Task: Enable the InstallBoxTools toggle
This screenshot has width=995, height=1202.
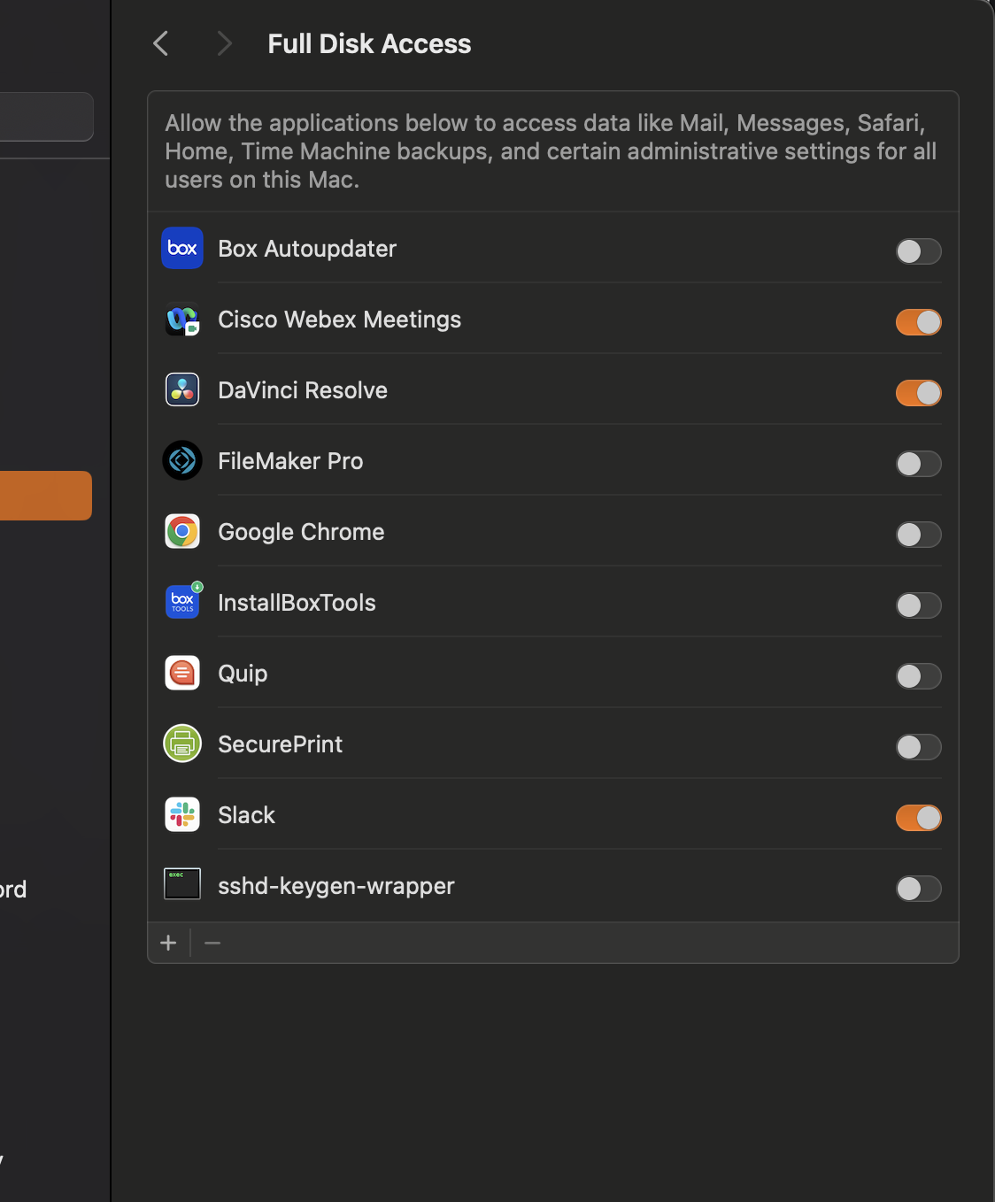Action: click(918, 605)
